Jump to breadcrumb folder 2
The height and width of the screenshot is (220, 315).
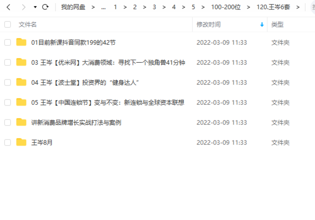(135, 7)
